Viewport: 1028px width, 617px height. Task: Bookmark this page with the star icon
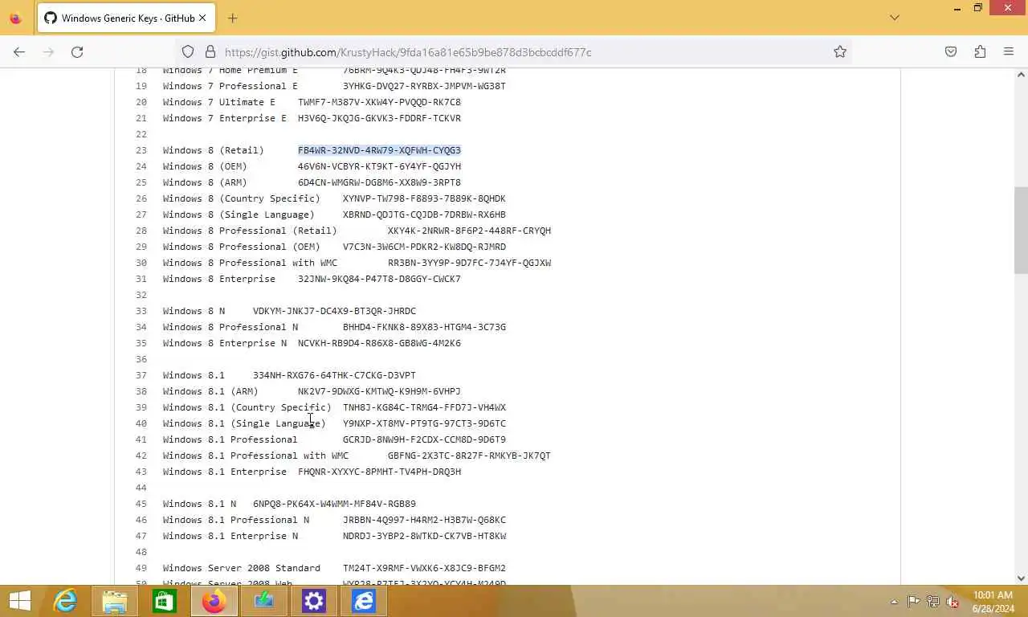[x=840, y=51]
